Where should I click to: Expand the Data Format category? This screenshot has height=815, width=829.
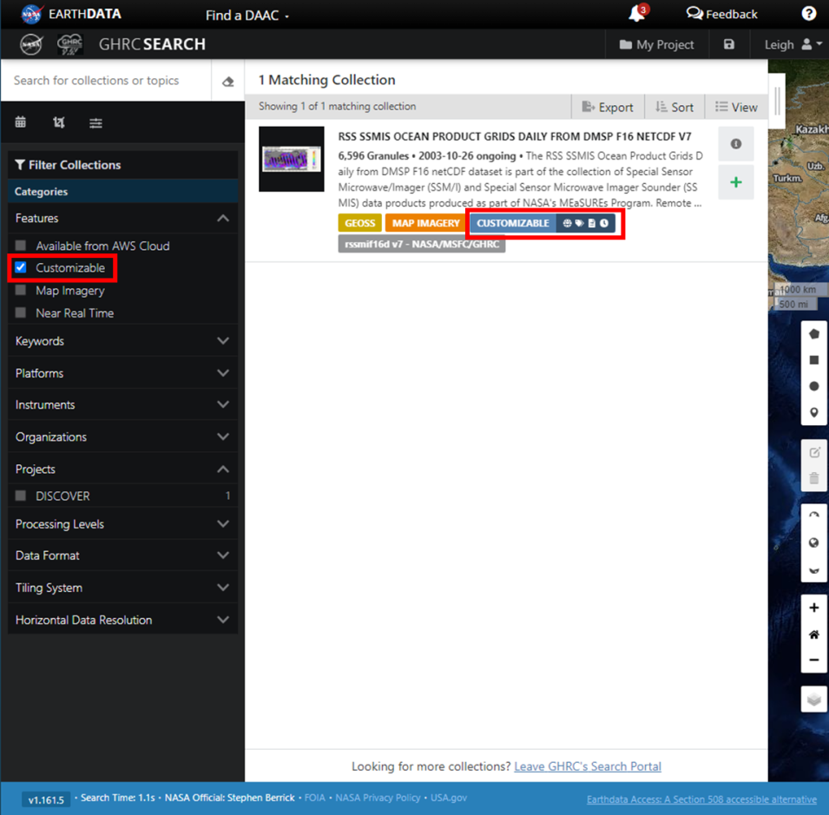tap(122, 555)
